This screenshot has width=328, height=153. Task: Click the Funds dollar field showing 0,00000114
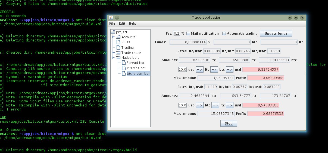point(188,42)
